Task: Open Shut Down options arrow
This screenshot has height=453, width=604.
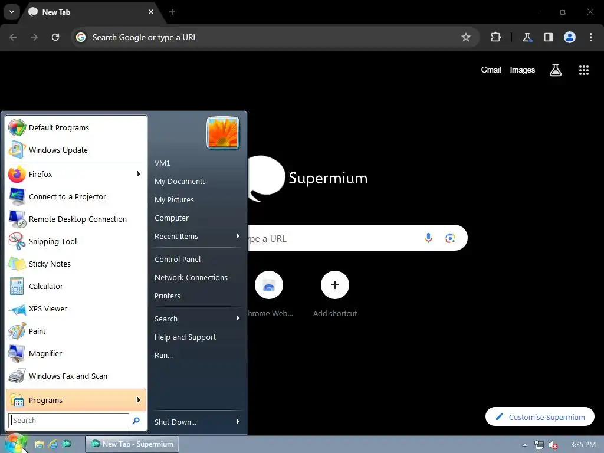Action: (238, 421)
